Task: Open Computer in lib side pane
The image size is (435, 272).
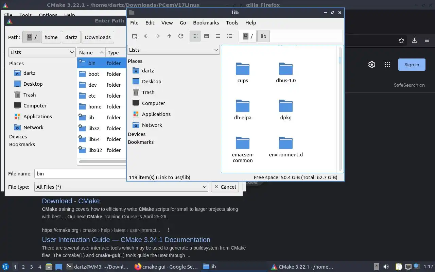Action: pos(154,103)
